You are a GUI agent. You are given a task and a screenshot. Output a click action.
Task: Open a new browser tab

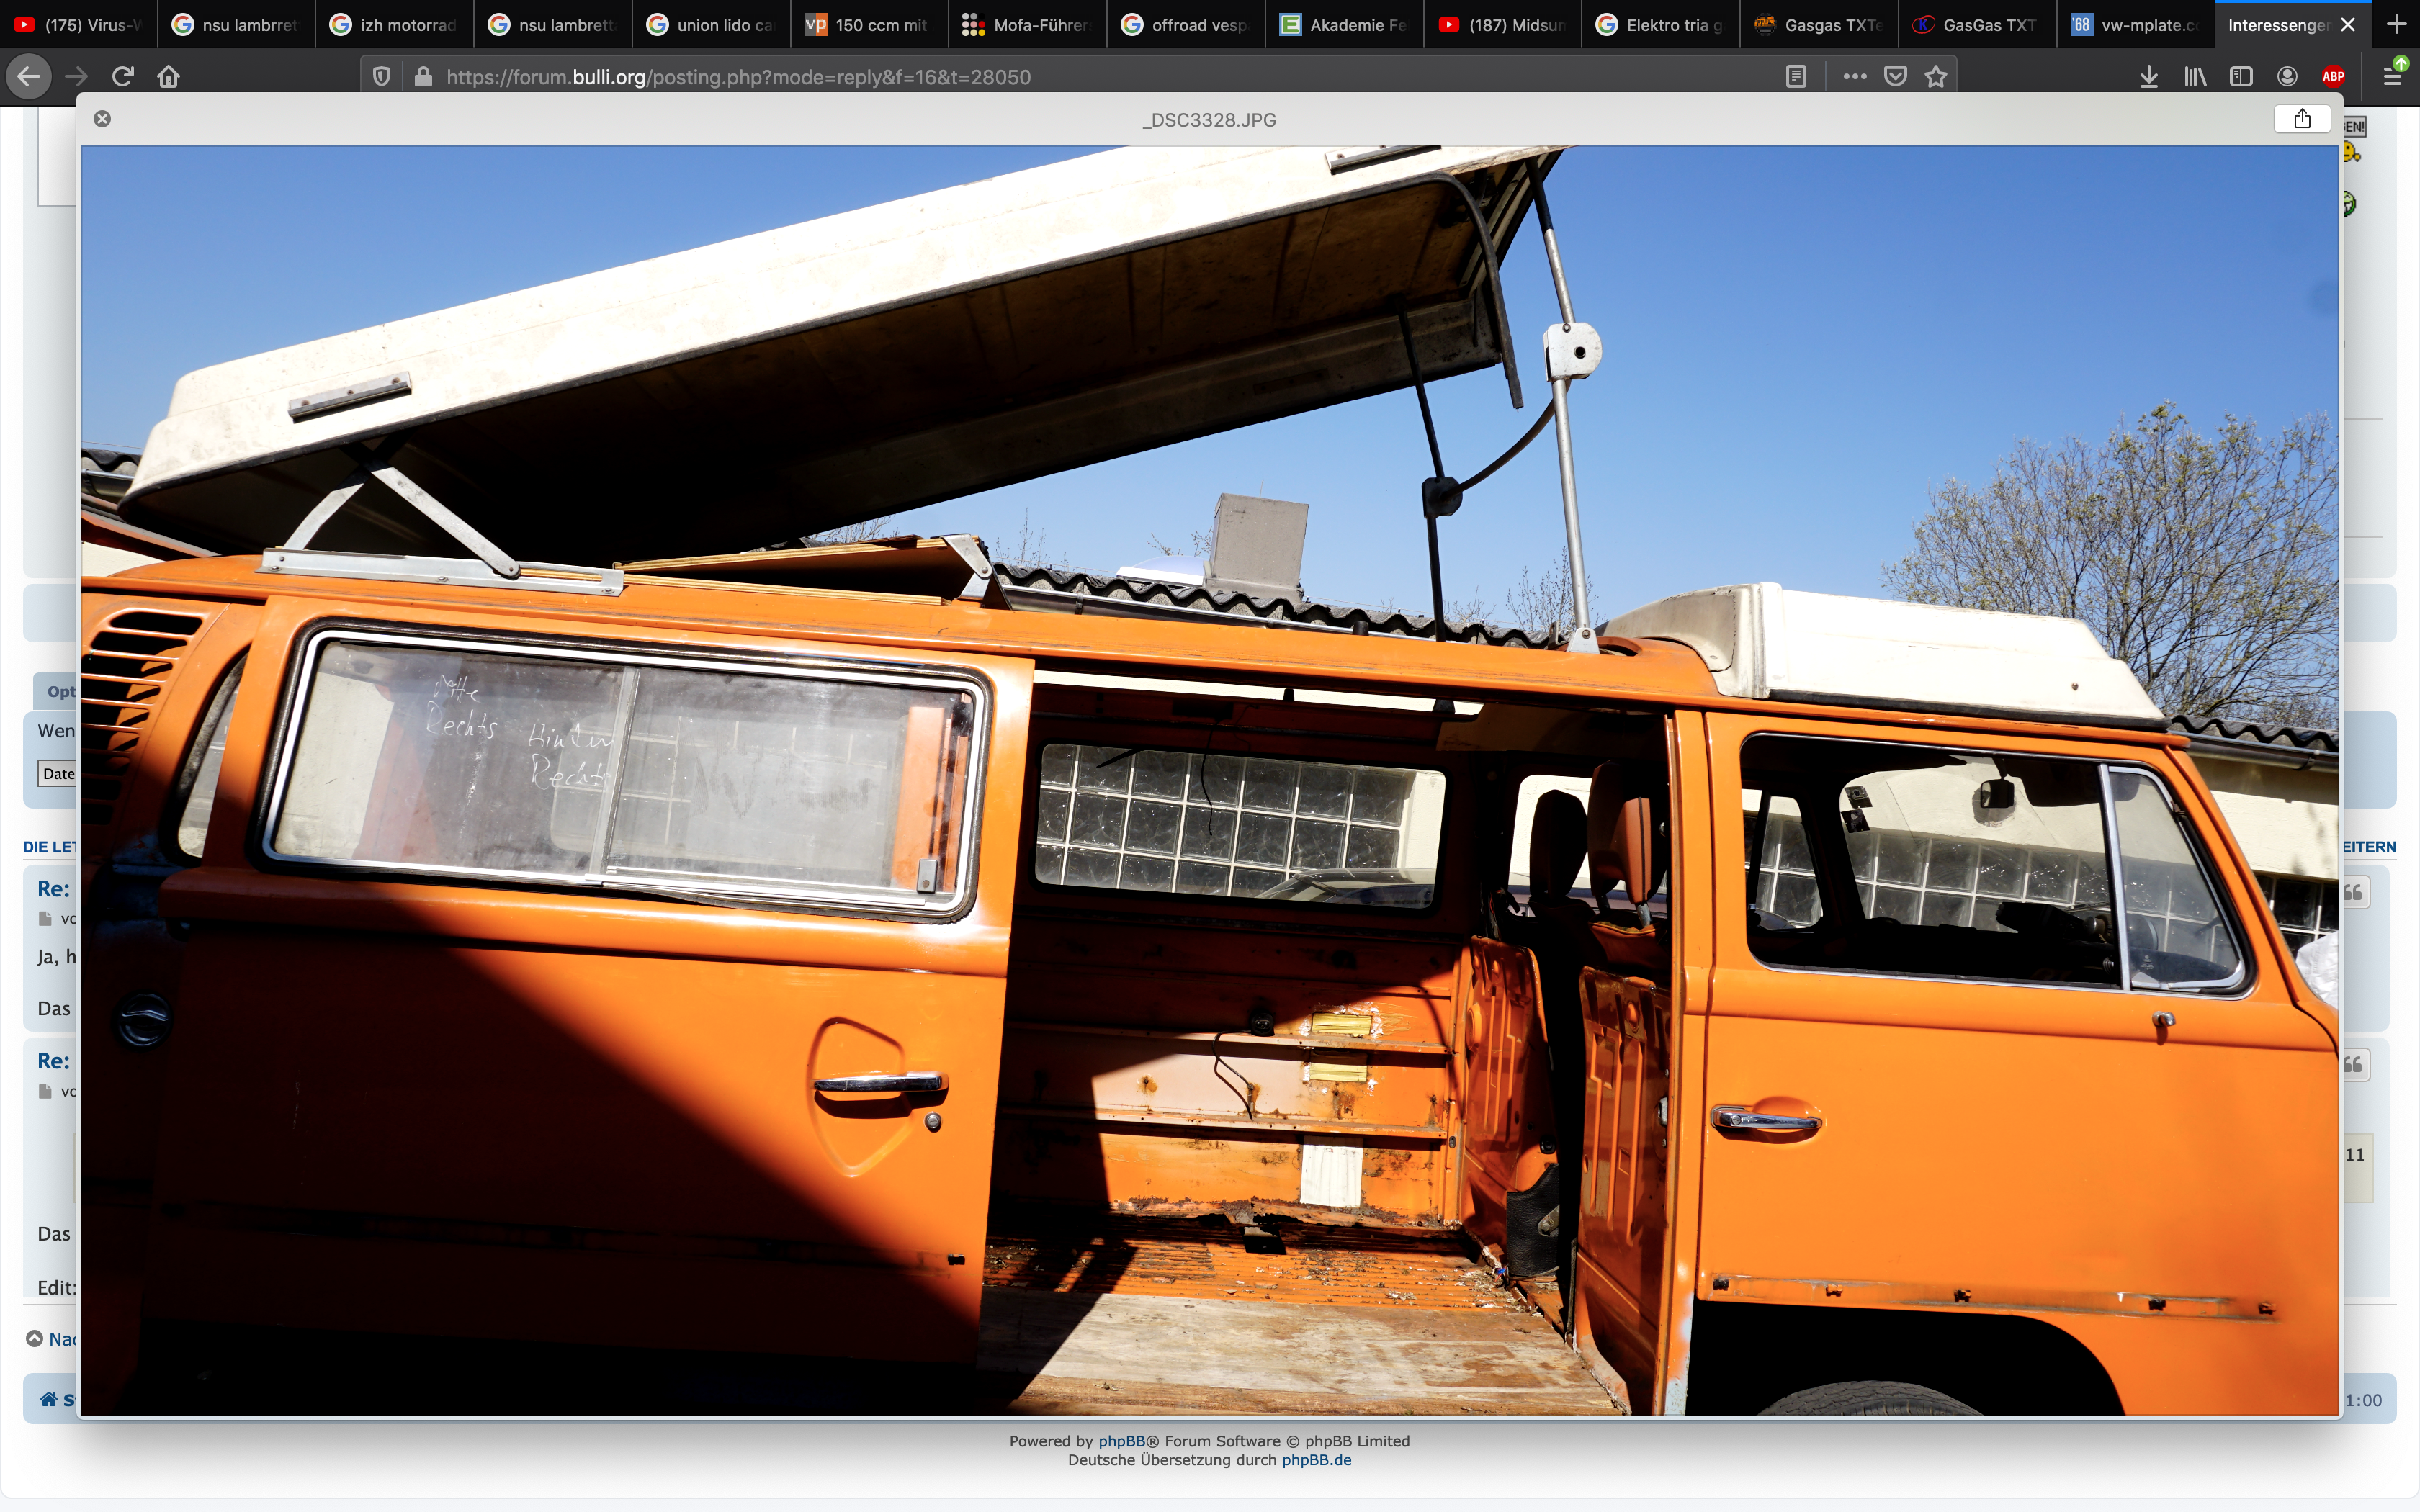click(2396, 25)
